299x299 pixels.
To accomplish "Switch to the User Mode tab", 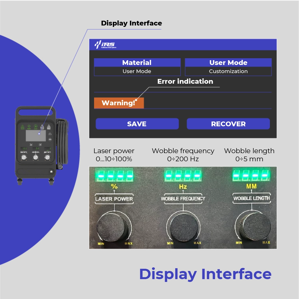I will [x=228, y=62].
